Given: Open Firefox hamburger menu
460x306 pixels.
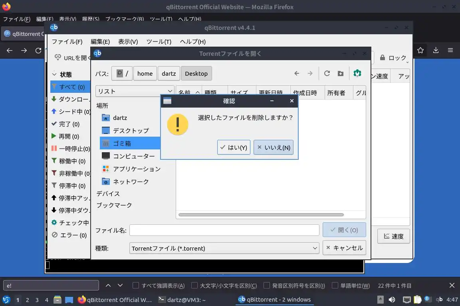Looking at the screenshot, I should point(450,50).
